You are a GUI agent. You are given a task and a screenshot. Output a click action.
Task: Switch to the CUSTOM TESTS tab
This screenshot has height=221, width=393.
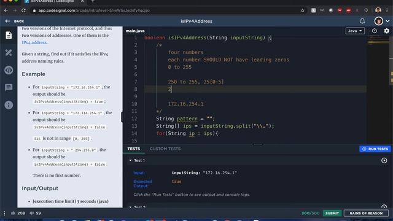click(x=165, y=149)
